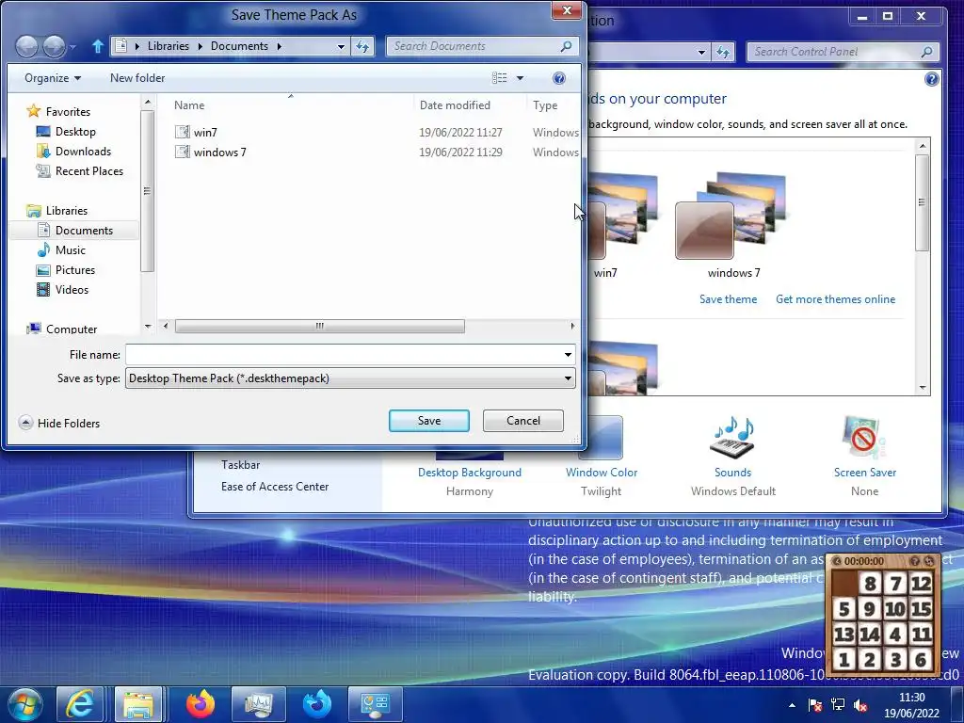Click the file list's horizontal scrollbar
Screen dimensions: 964x723
pyautogui.click(x=320, y=326)
